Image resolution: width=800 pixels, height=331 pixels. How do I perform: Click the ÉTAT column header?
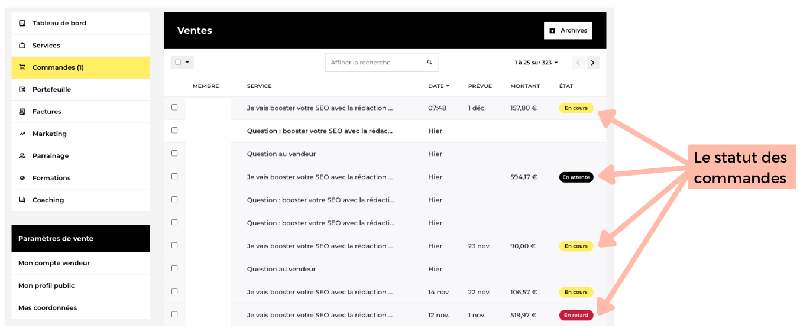566,86
